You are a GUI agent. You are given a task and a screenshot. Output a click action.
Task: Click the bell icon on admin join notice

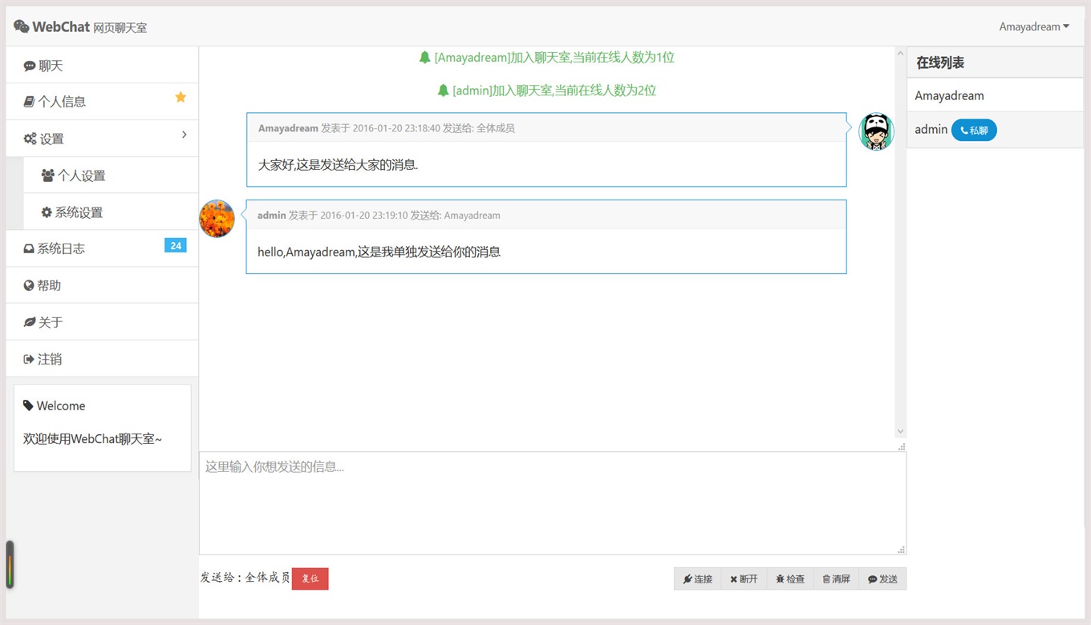click(x=443, y=91)
